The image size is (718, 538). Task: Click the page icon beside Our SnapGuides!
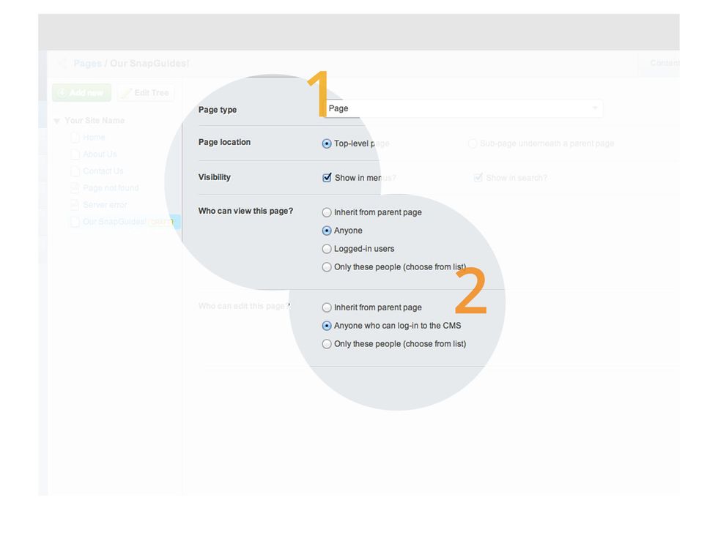pyautogui.click(x=75, y=221)
